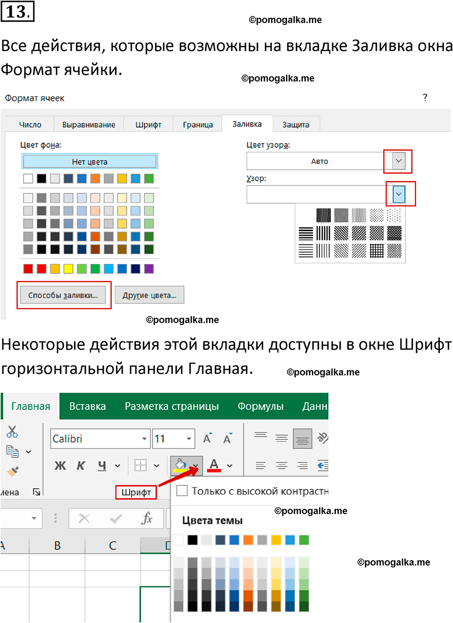Click the Способы заливки button
The width and height of the screenshot is (453, 623).
tap(63, 295)
